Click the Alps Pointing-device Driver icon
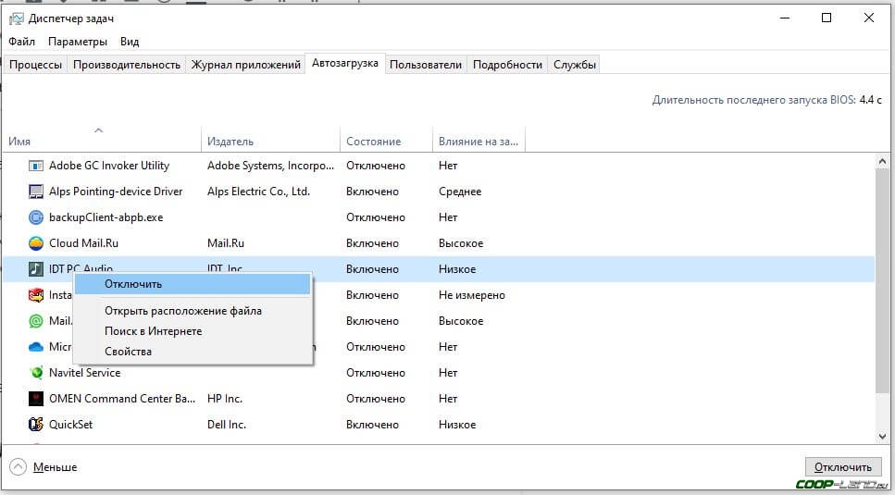This screenshot has width=895, height=495. point(36,192)
